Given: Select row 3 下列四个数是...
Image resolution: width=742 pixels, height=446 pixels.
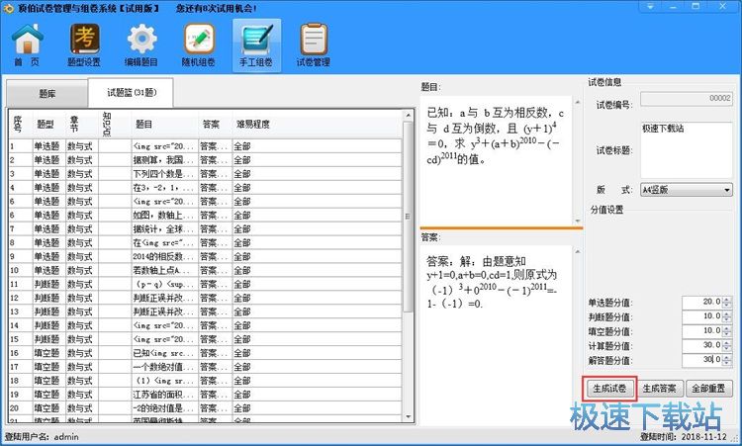Looking at the screenshot, I should click(x=163, y=174).
